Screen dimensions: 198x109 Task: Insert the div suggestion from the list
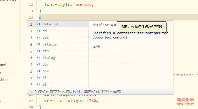58,71
